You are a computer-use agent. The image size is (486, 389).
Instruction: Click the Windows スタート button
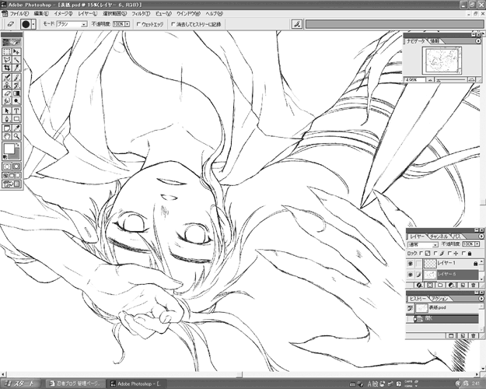tap(20, 384)
